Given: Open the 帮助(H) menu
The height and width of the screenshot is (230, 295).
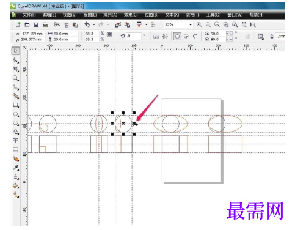Looking at the screenshot, I should 257,15.
